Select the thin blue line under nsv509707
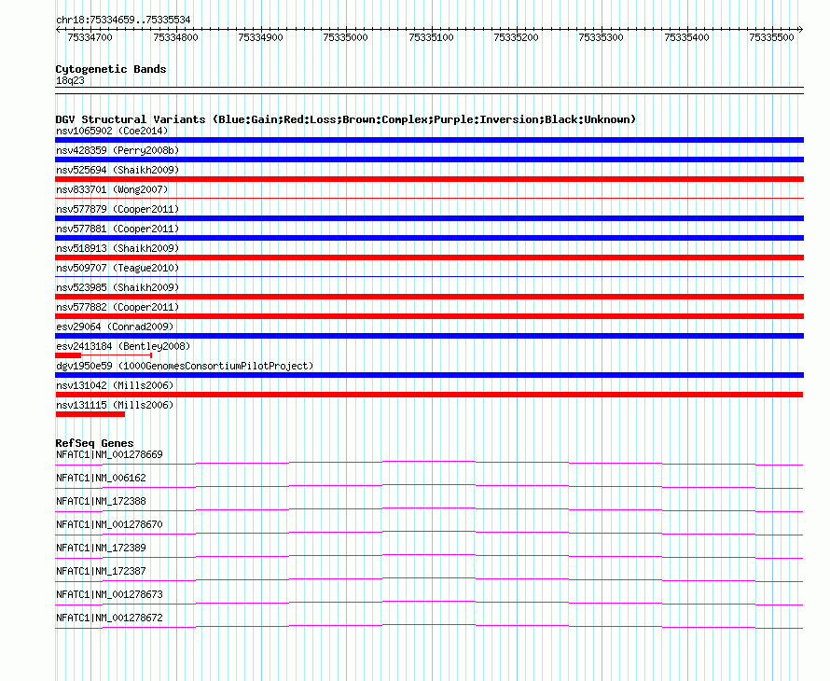Screen dimensions: 830x681 click(429, 276)
